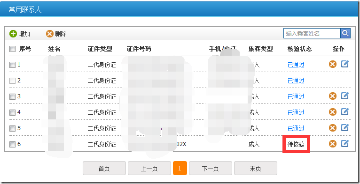Open 已通过 link in row 5
This screenshot has height=184, width=360.
tap(296, 128)
